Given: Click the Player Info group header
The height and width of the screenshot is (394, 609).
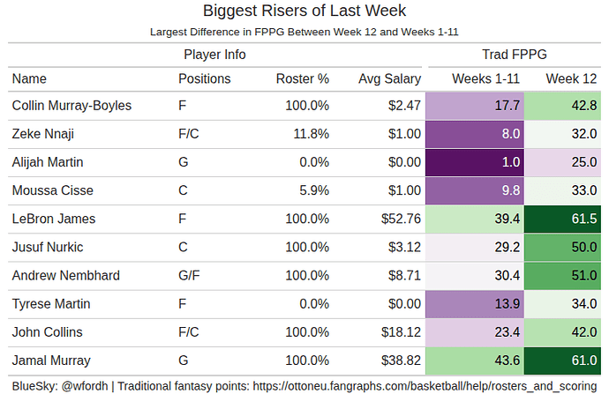Looking at the screenshot, I should pyautogui.click(x=214, y=55).
